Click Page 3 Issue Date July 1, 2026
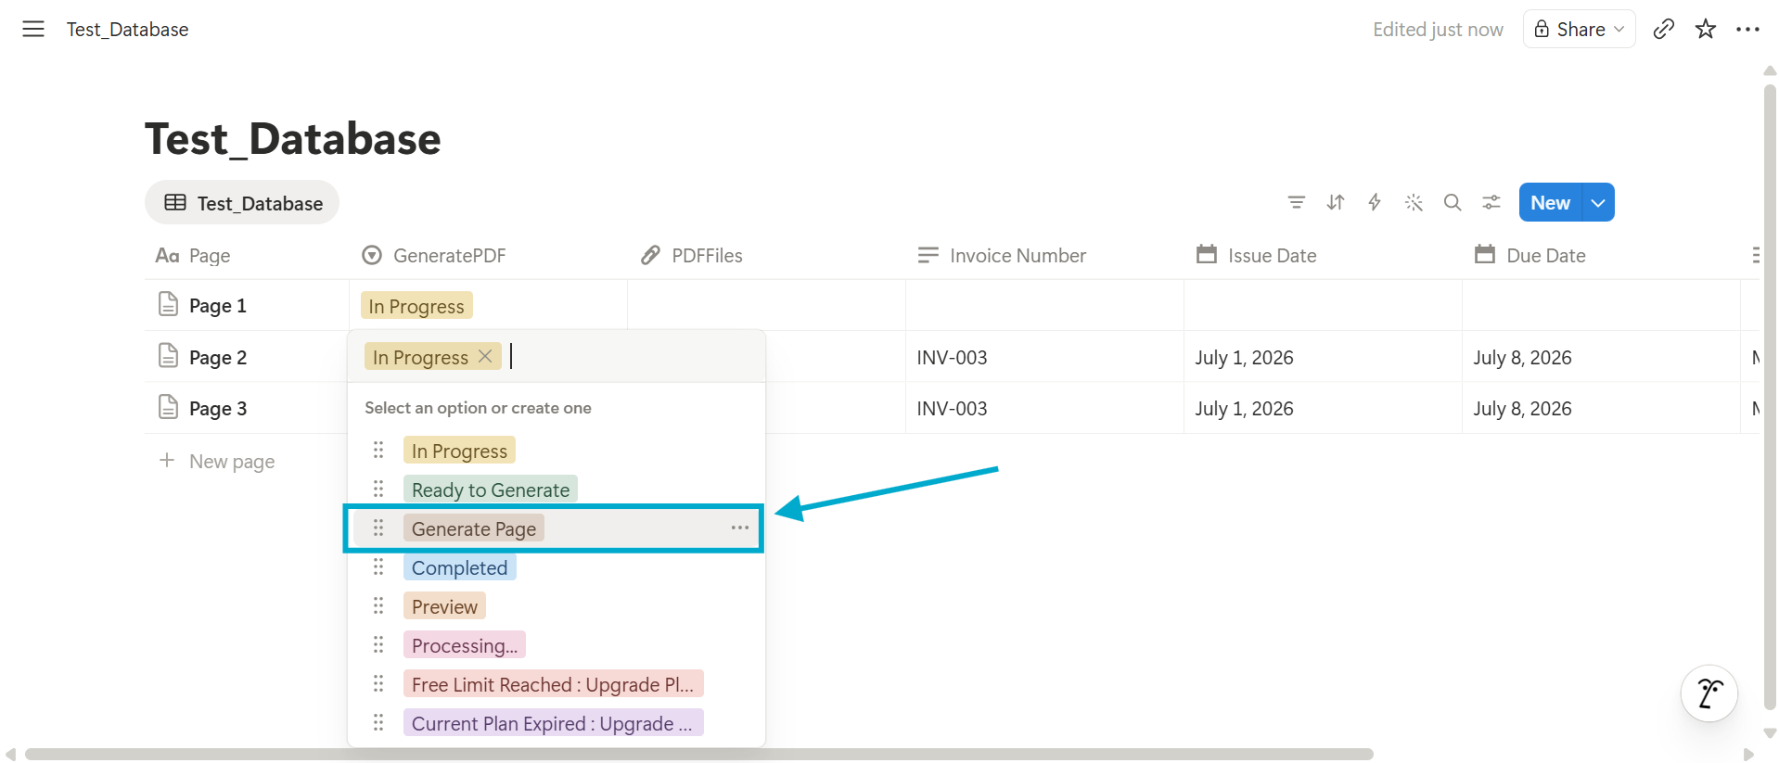 click(1244, 408)
